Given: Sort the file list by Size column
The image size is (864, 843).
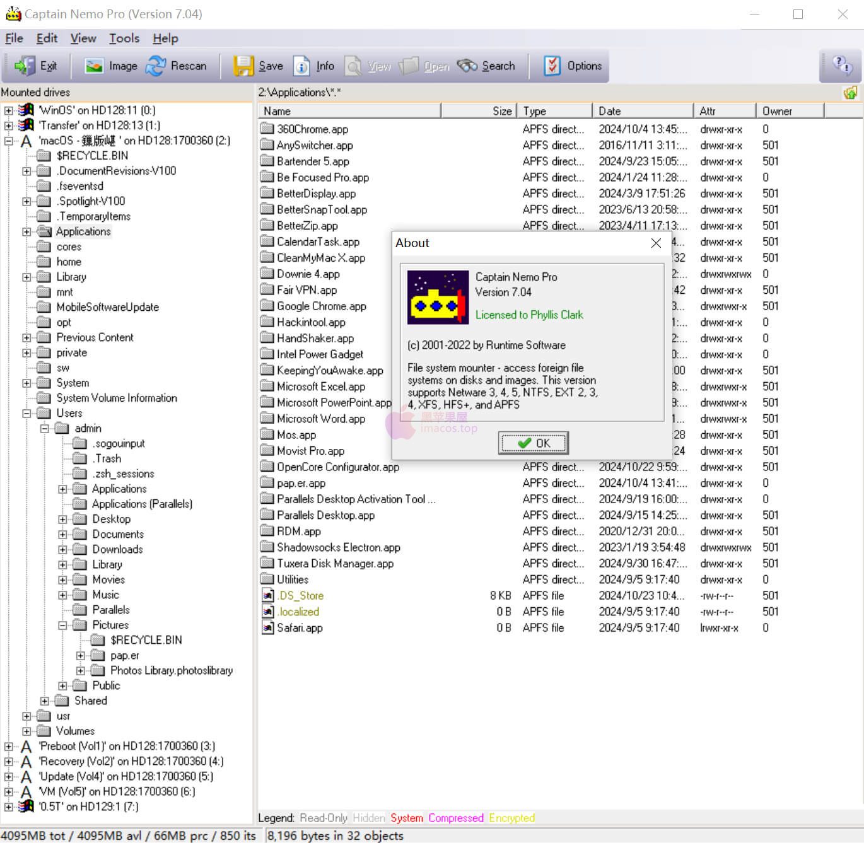Looking at the screenshot, I should tap(479, 111).
